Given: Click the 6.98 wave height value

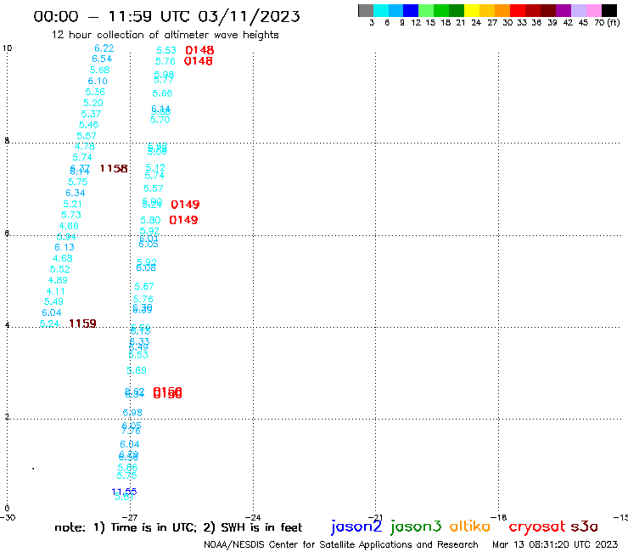Looking at the screenshot, I should (x=132, y=413).
